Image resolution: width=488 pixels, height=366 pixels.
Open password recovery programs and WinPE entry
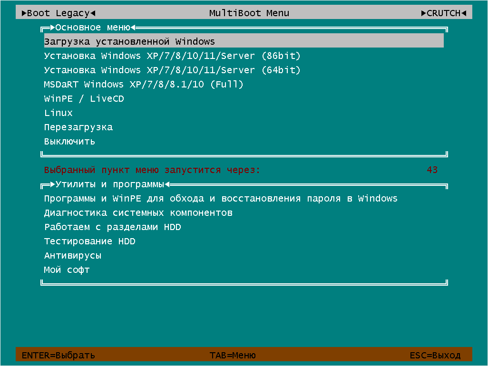coord(221,198)
